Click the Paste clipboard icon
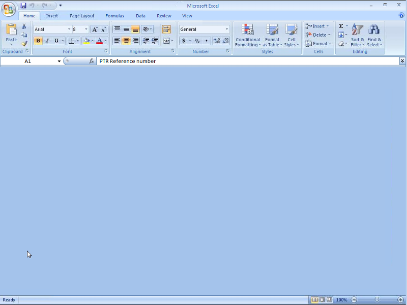The width and height of the screenshot is (407, 305). coord(11,29)
